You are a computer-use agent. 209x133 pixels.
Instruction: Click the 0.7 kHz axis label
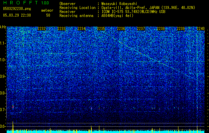point(3,110)
